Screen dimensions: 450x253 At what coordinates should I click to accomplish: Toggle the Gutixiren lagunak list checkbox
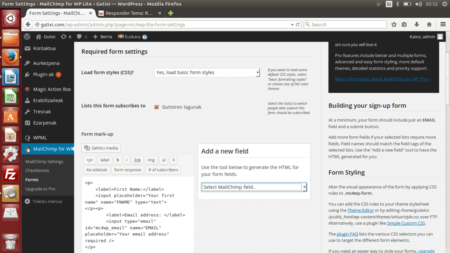pos(156,107)
